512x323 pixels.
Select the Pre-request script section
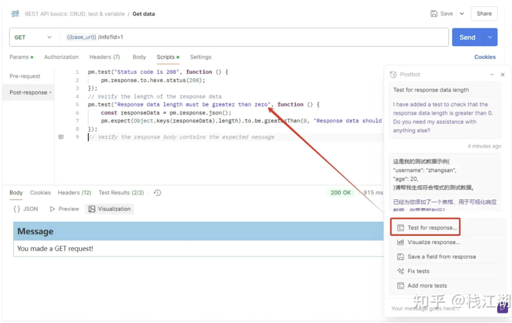tap(25, 76)
